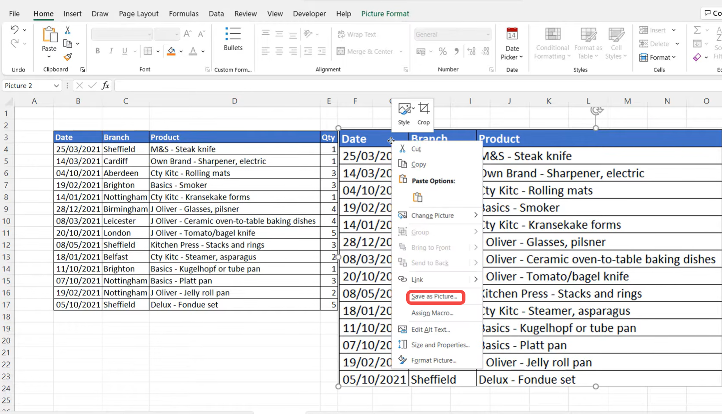Viewport: 722px width, 414px height.
Task: Click the Decrease Indent icon
Action: point(308,51)
